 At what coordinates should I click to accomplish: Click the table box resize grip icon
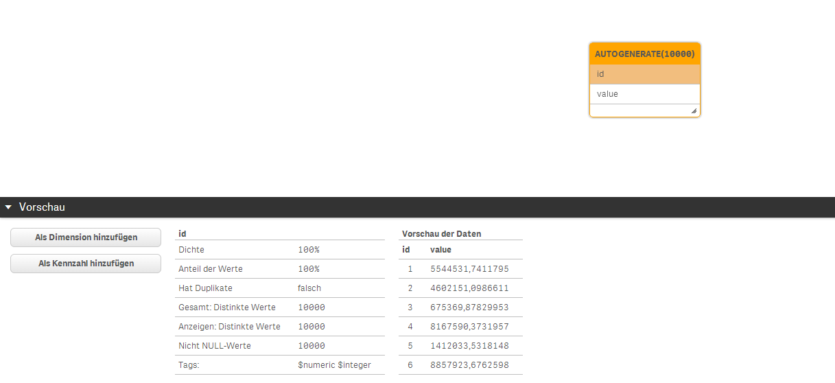point(694,111)
